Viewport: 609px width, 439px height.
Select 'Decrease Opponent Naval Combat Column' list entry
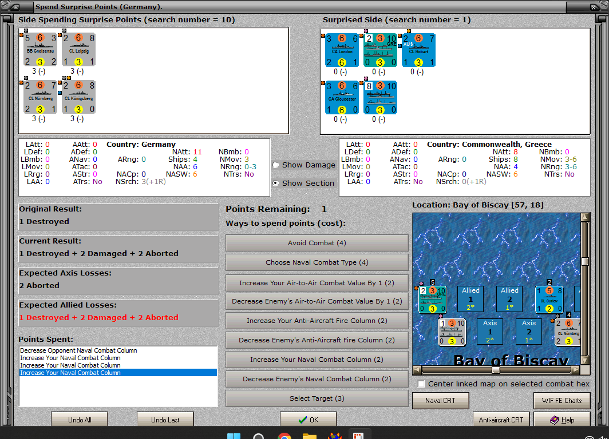coord(118,350)
